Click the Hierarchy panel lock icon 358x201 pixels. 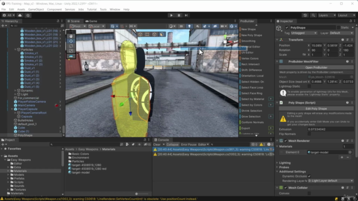(x=58, y=21)
